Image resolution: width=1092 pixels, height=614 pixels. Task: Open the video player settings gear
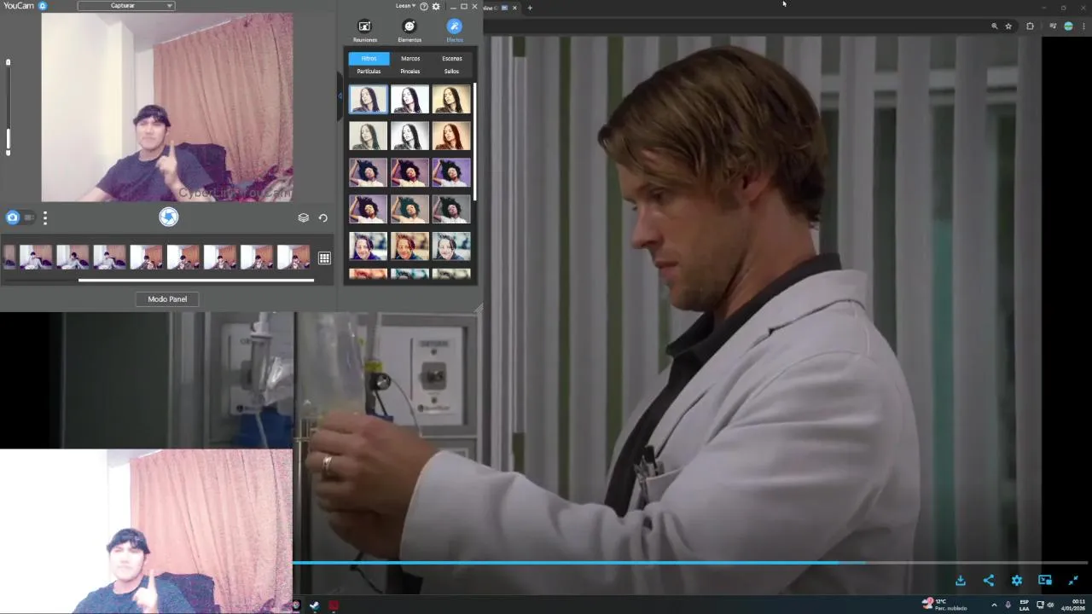tap(1017, 581)
